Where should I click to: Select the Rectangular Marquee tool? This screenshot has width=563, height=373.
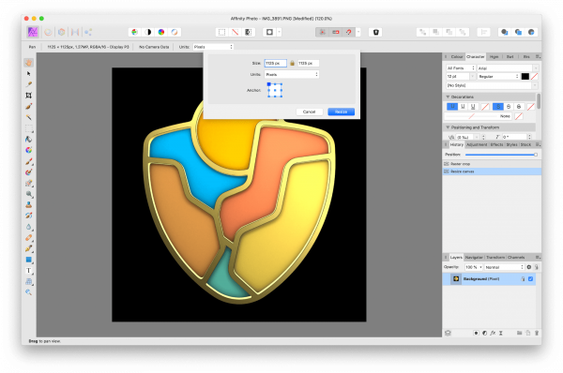coord(29,128)
